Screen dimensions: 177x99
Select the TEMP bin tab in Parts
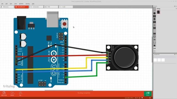click(155, 48)
